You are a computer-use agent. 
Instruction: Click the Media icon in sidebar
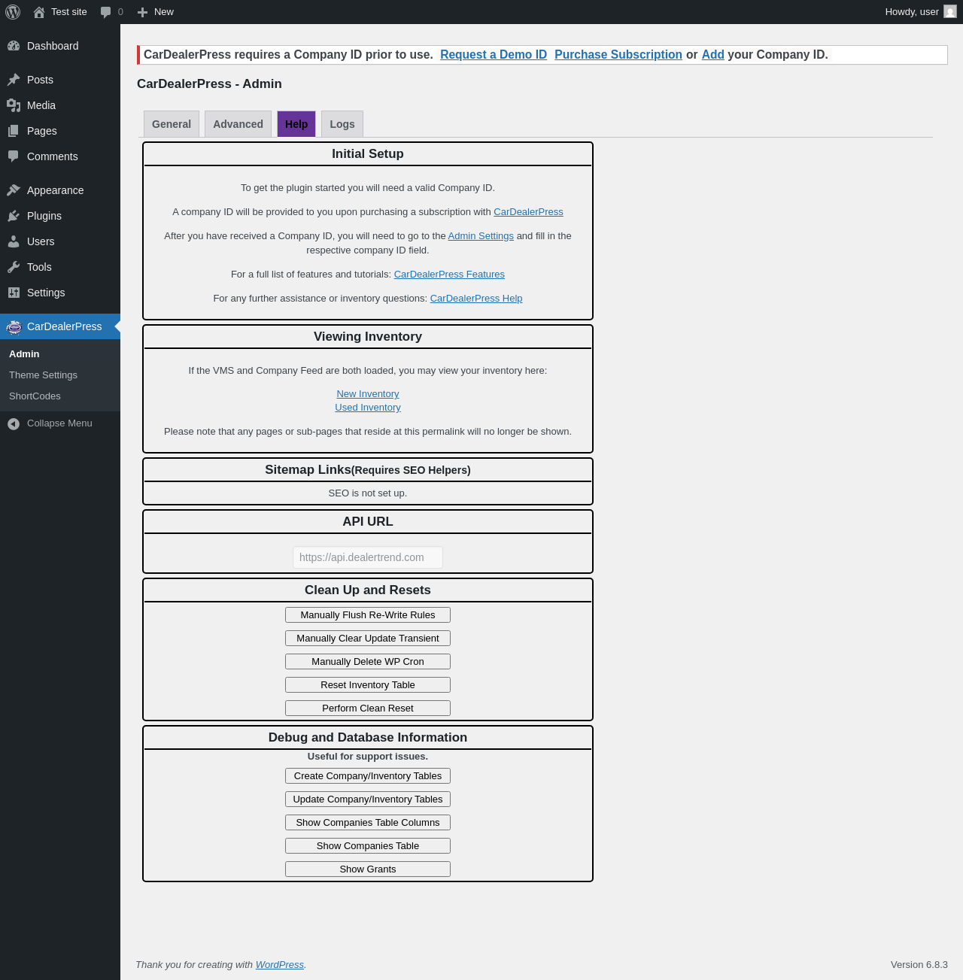click(x=14, y=105)
